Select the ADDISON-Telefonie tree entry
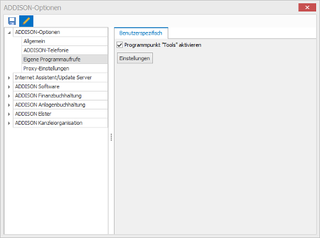320x238 pixels. 65,51
